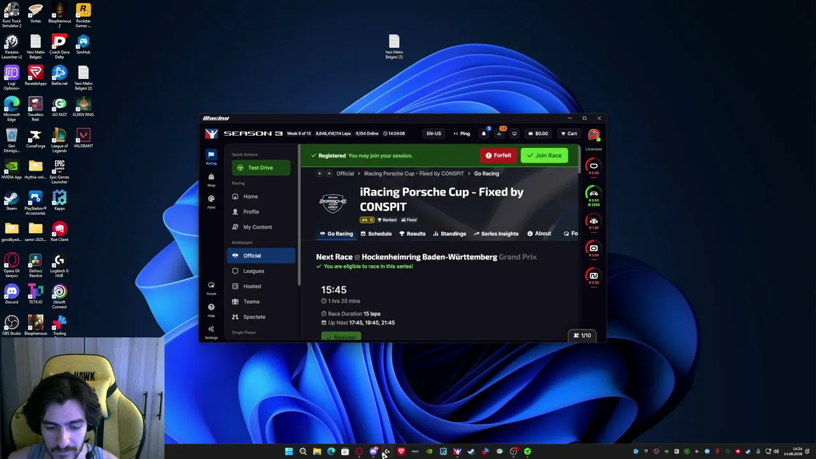Open My Content in the sidebar
Viewport: 816px width, 459px height.
tap(261, 227)
